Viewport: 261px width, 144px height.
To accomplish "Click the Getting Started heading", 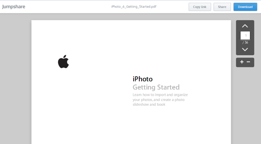I will click(x=156, y=87).
